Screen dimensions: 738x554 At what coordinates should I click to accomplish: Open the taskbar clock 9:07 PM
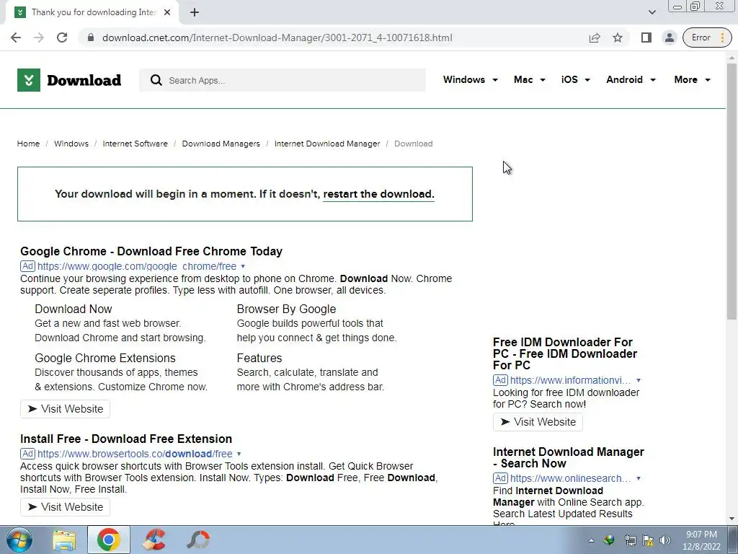701,540
